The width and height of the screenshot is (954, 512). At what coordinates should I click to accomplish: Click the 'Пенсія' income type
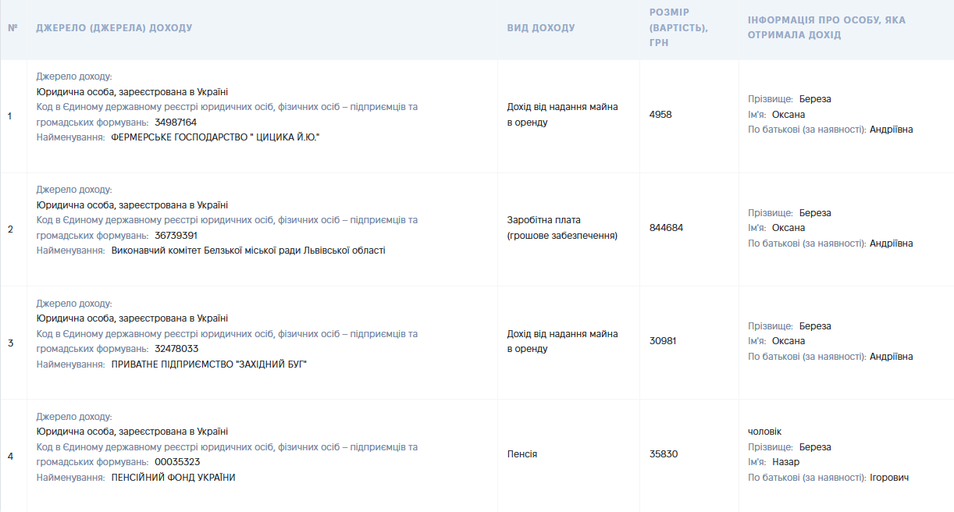(x=522, y=454)
